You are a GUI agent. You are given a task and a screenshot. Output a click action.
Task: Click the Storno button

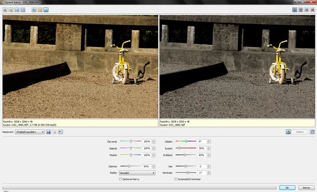click(x=306, y=188)
